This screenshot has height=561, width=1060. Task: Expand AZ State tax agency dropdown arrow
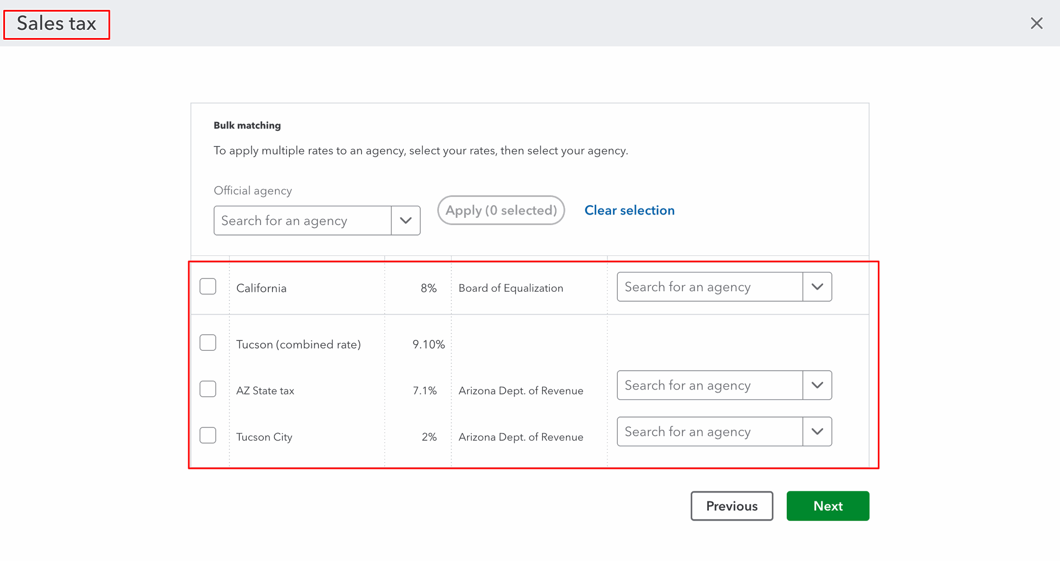tap(817, 385)
